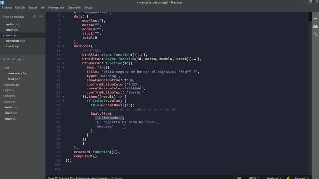Viewport: 319px width, 179px height.
Task: Expand the folded btnAlta function arrow
Action: click(x=63, y=55)
